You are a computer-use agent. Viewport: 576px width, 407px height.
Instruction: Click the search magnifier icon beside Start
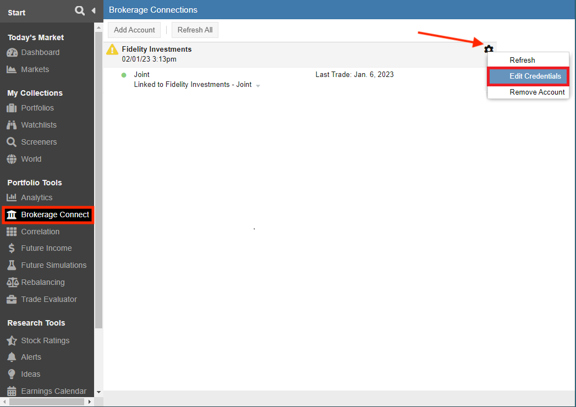[x=80, y=10]
